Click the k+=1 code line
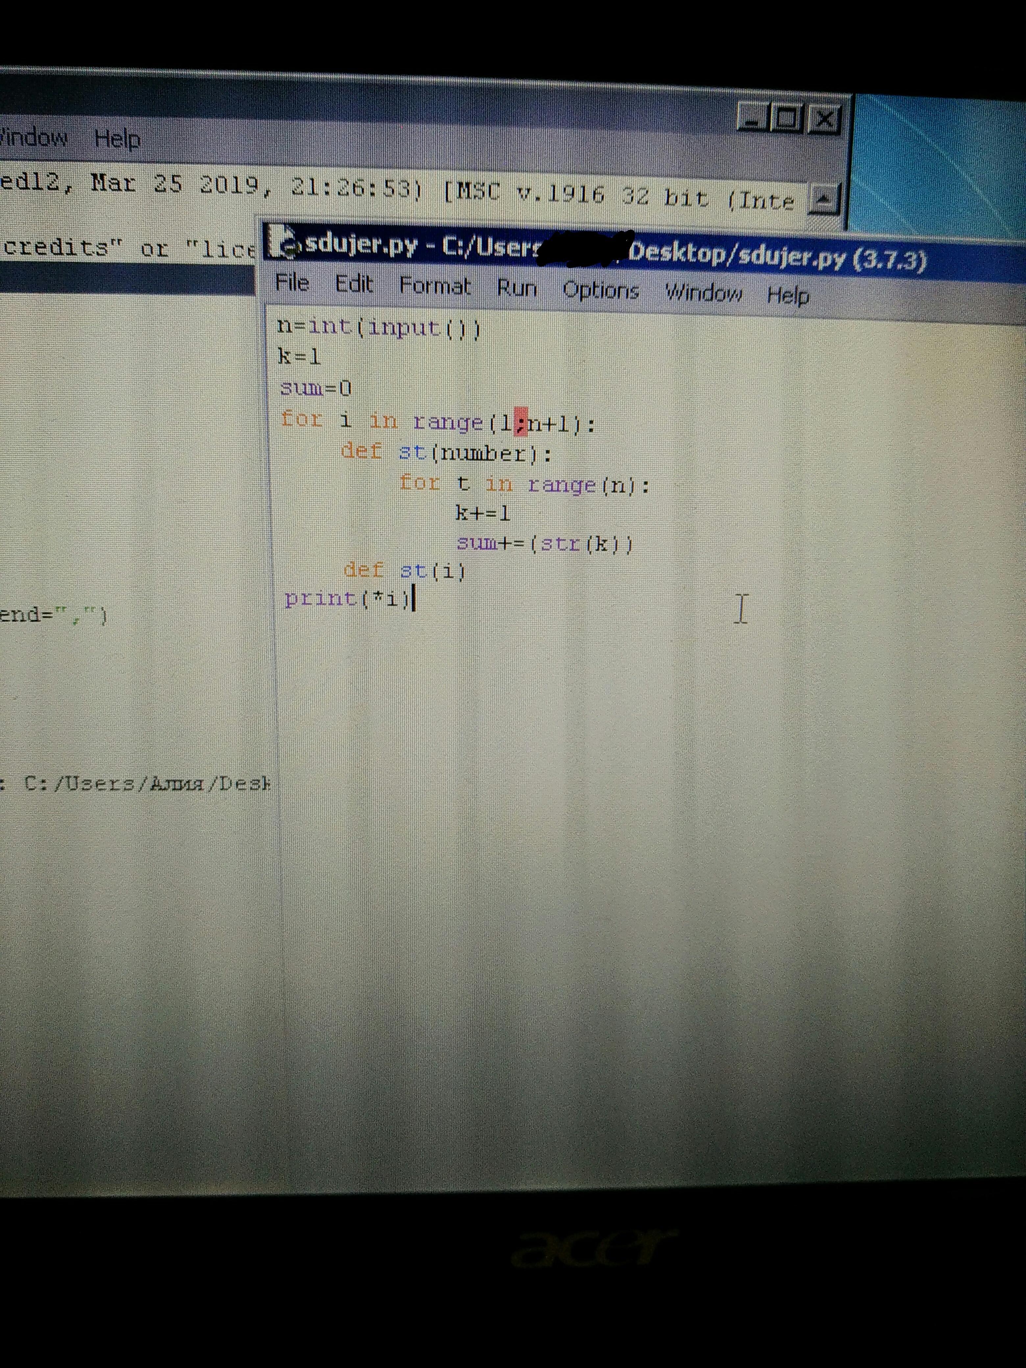Viewport: 1026px width, 1368px height. (x=482, y=513)
